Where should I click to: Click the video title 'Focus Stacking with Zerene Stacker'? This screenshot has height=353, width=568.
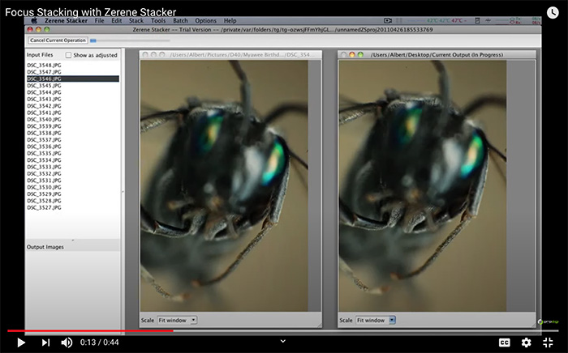(88, 11)
